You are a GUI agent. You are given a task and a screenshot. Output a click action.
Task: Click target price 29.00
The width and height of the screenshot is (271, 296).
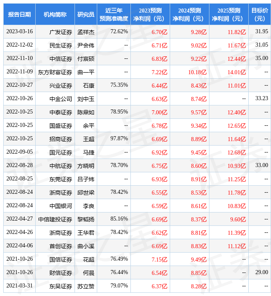click(x=262, y=272)
